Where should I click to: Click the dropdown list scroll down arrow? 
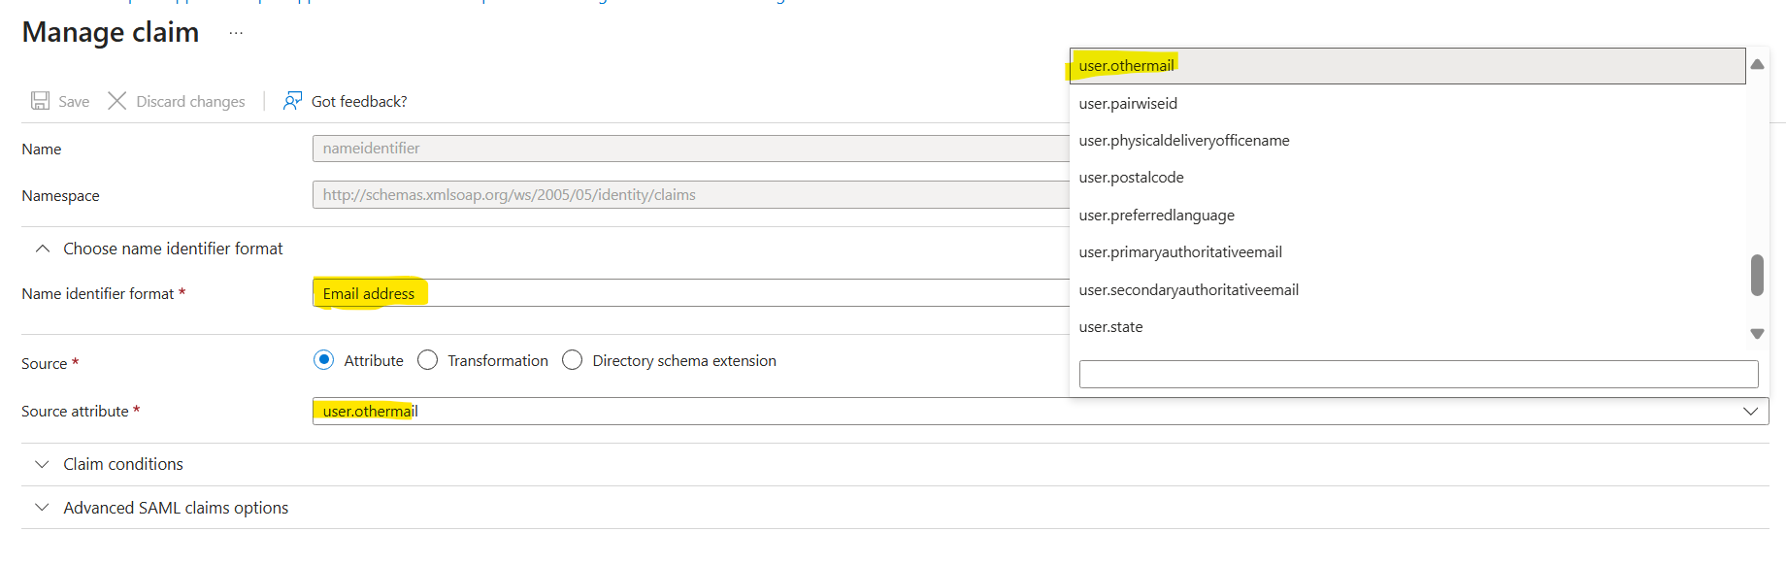[x=1757, y=334]
